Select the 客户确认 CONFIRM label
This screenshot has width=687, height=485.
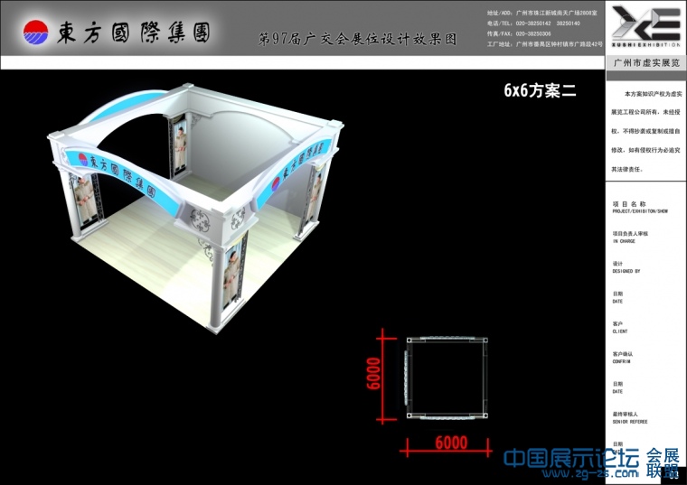click(622, 357)
